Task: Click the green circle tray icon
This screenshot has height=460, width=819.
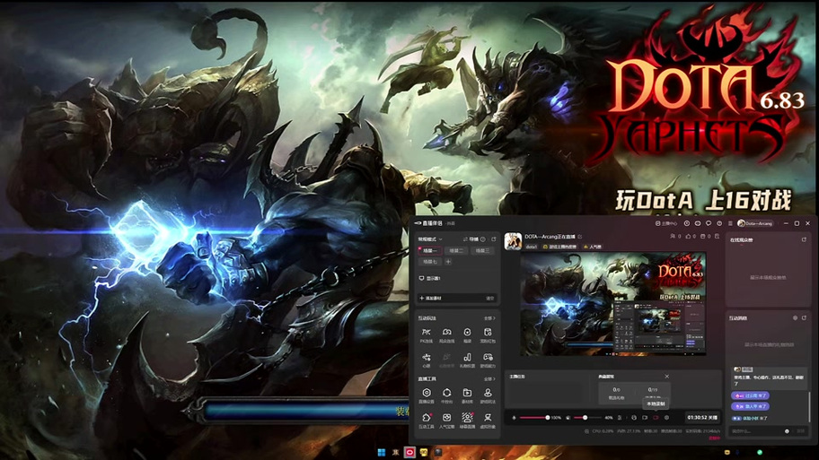Action: click(760, 452)
